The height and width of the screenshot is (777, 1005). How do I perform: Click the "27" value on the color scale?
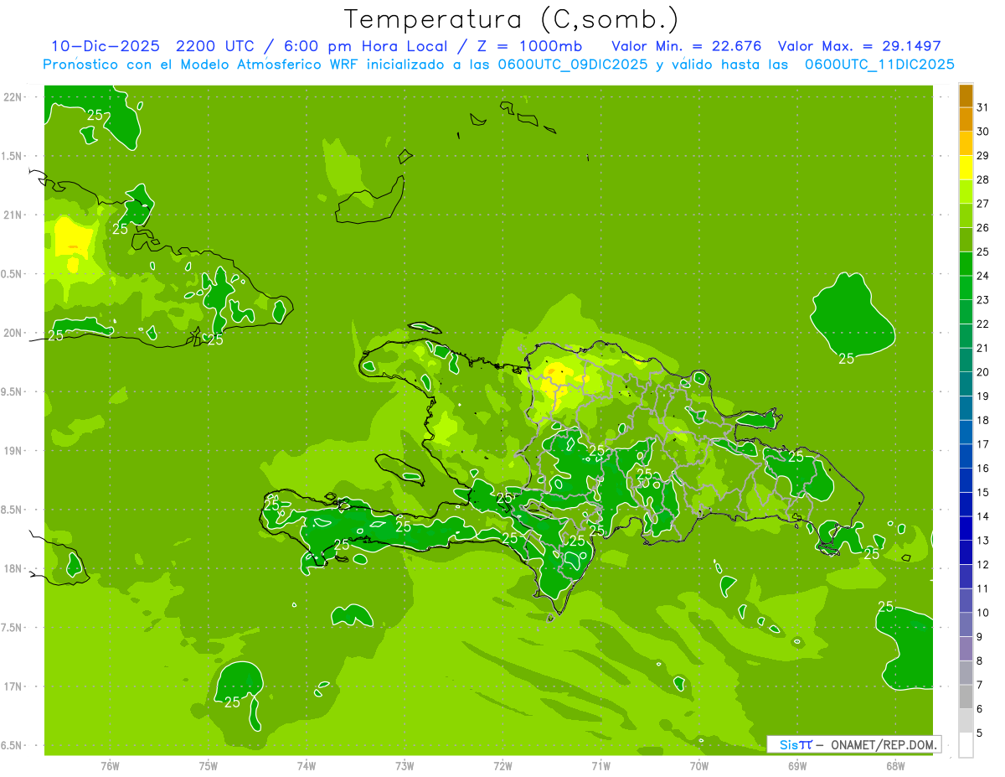coord(983,204)
